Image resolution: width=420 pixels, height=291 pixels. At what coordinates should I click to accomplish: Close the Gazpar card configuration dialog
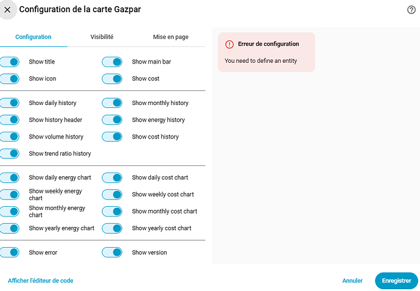[x=7, y=10]
